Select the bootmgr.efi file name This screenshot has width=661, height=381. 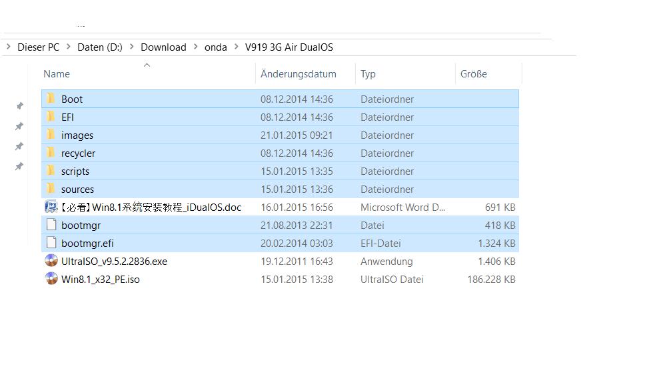[x=88, y=244]
